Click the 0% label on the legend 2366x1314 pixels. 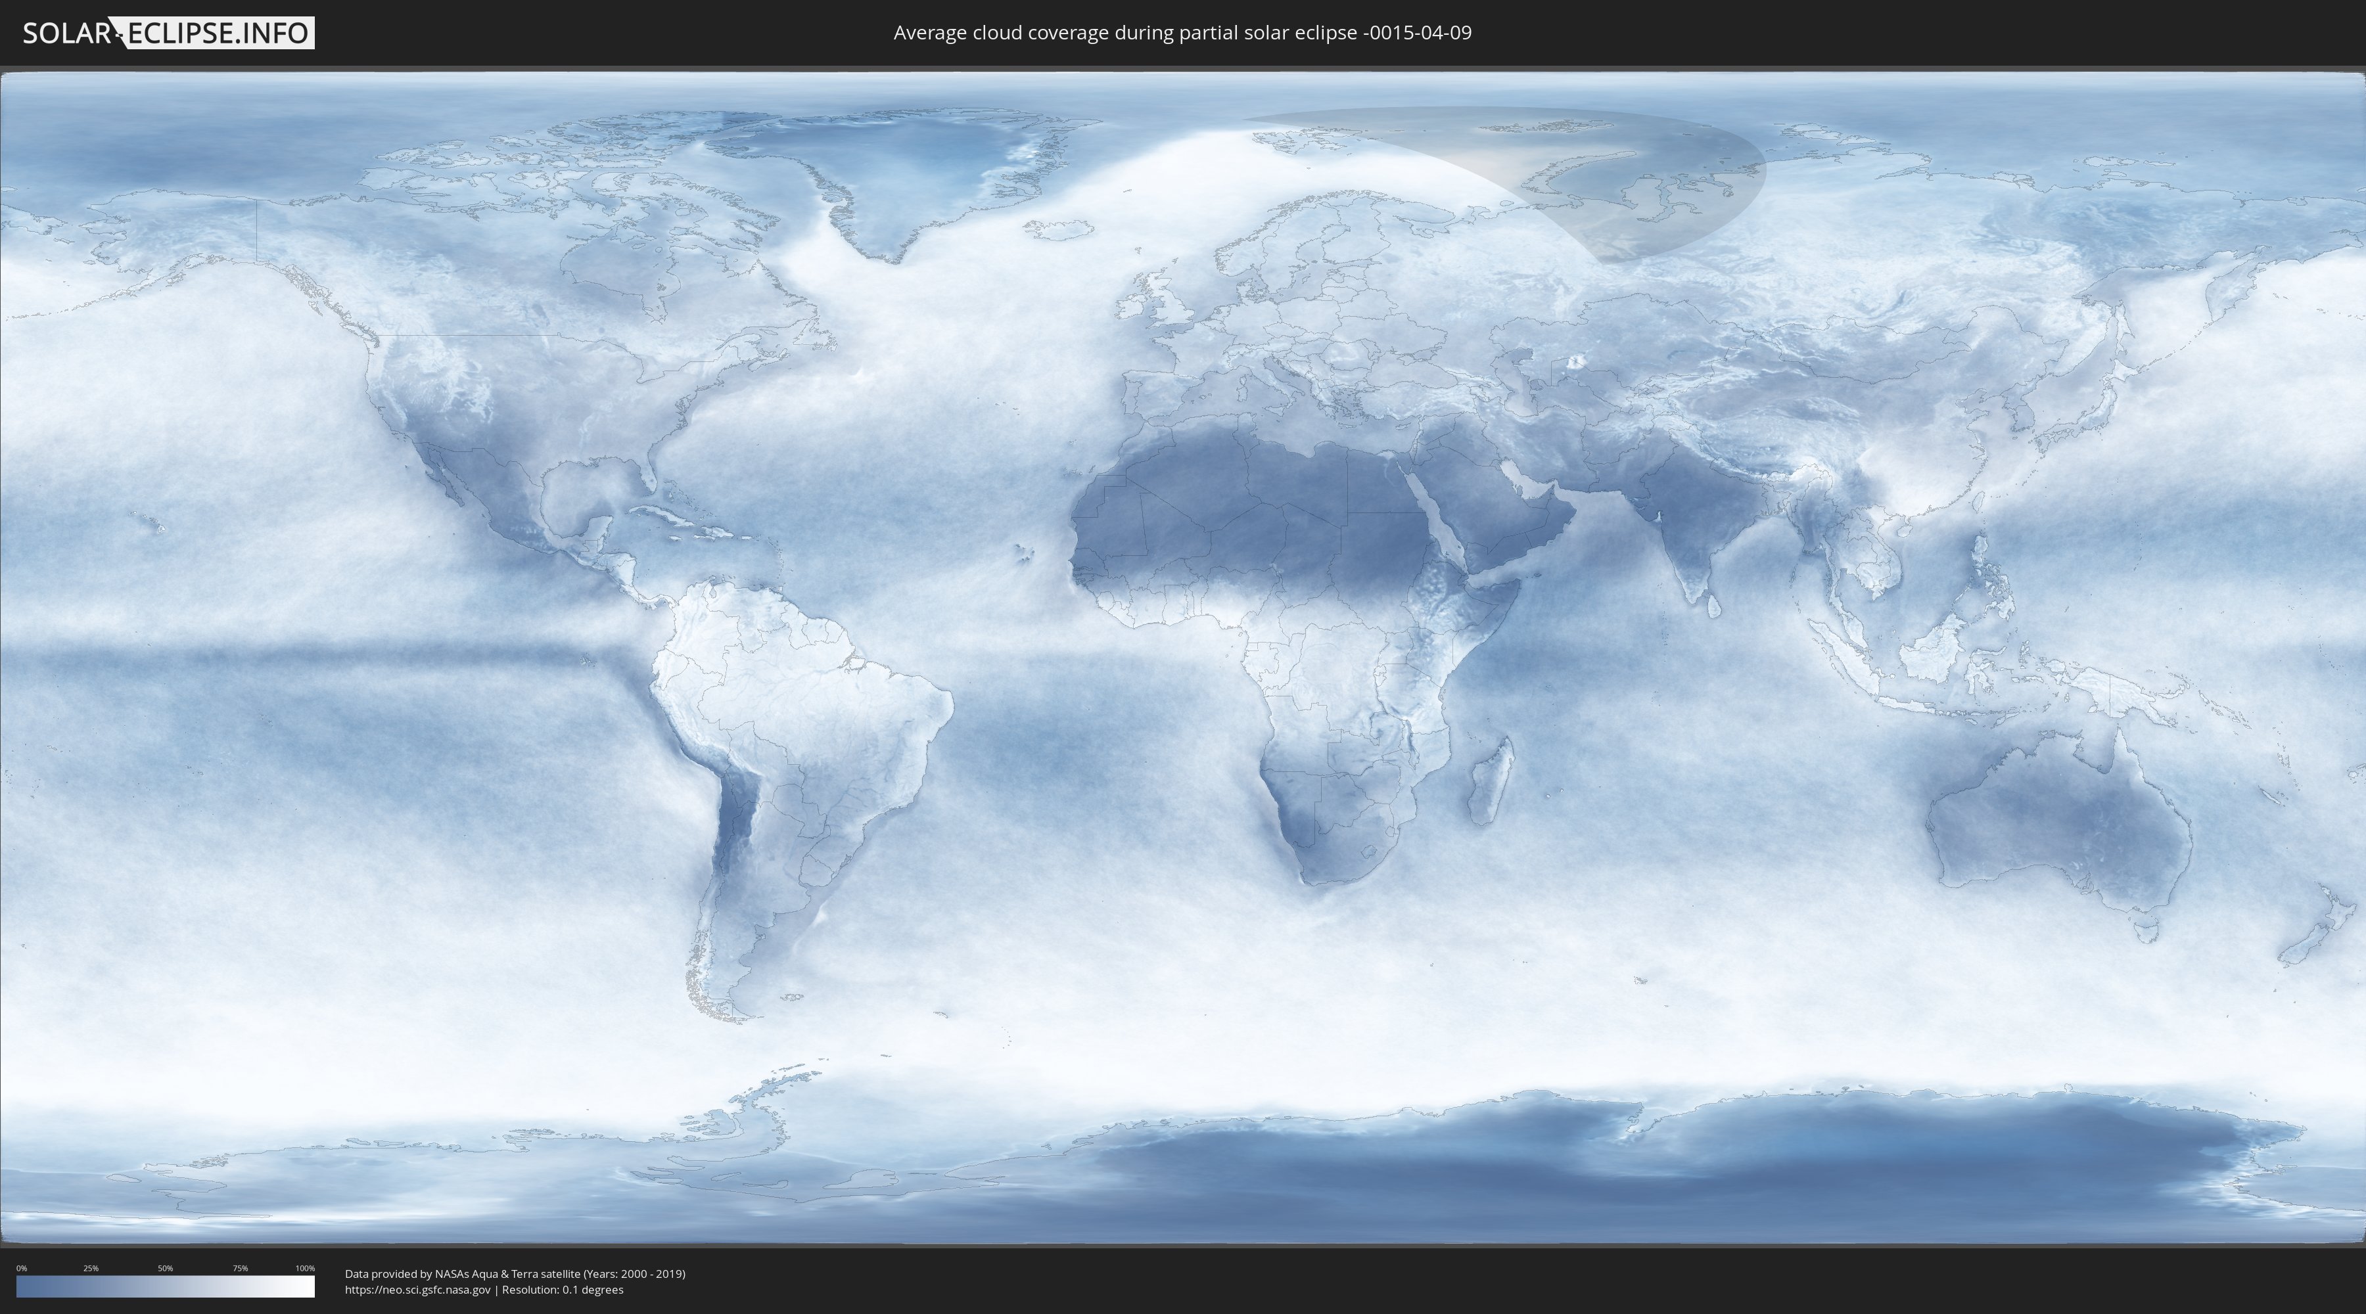(x=21, y=1268)
